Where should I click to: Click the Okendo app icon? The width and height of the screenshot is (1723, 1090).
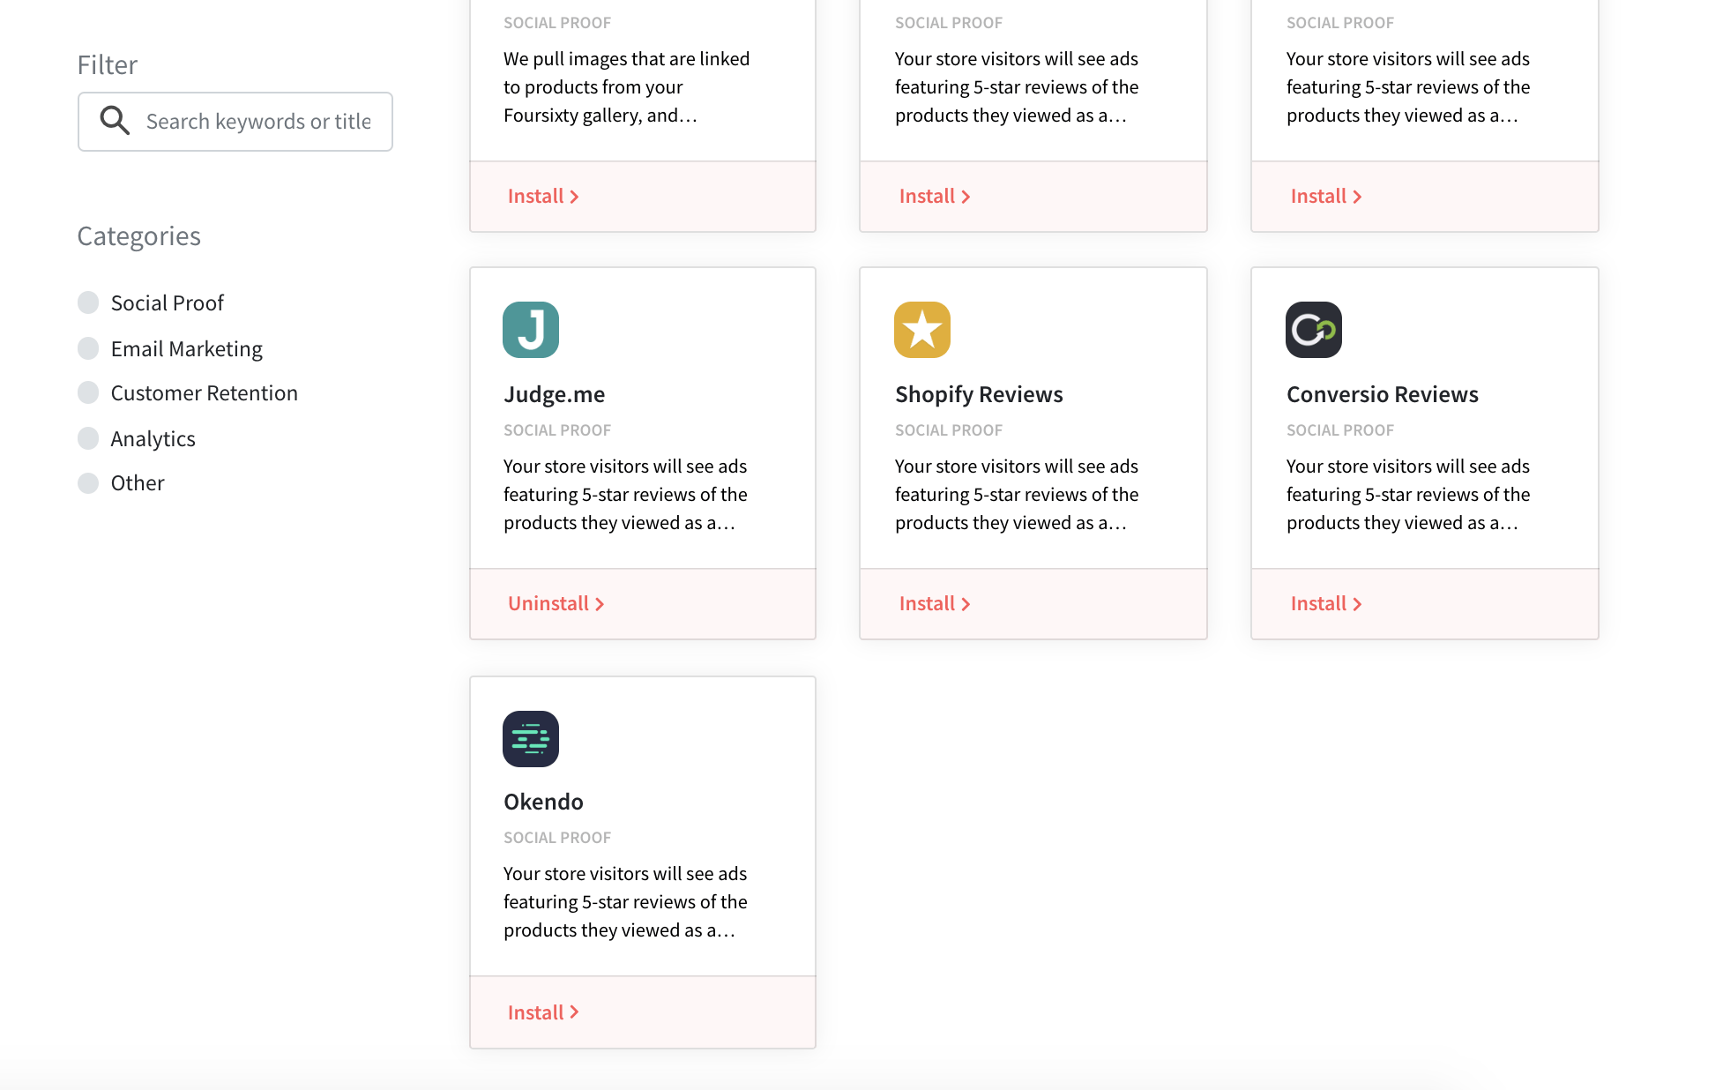(530, 739)
